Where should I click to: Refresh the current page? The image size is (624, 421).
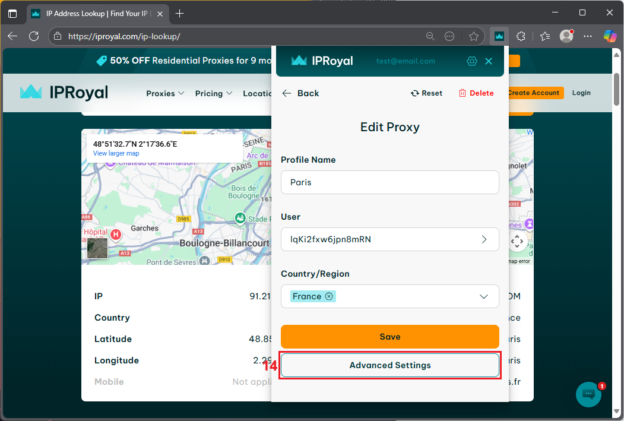coord(34,36)
